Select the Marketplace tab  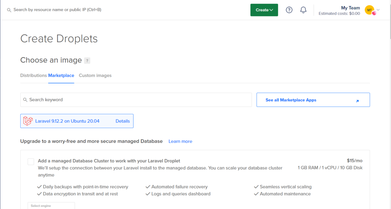(x=61, y=75)
